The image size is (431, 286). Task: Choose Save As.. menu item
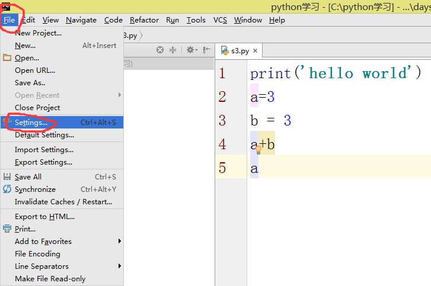62,83
